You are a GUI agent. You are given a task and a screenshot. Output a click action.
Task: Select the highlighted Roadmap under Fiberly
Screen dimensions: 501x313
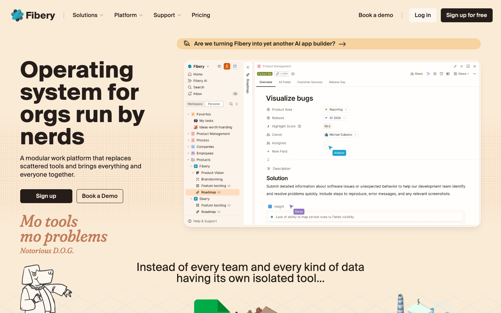tap(213, 192)
